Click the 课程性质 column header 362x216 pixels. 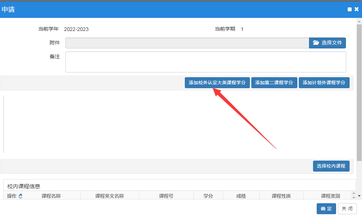281,196
